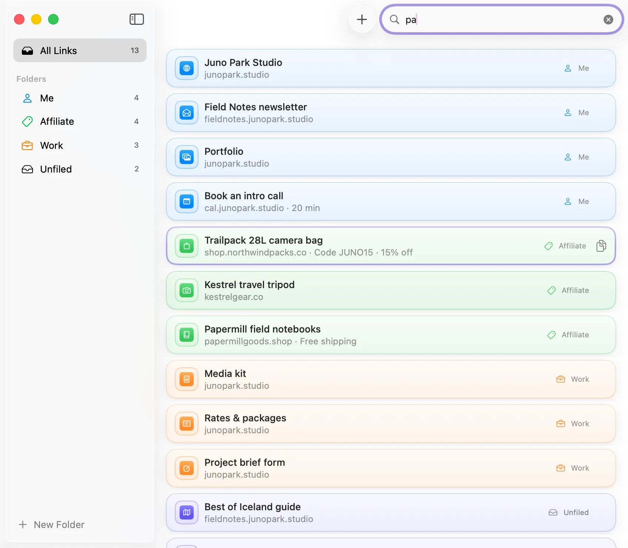Viewport: 628px width, 548px height.
Task: Click Work tag on Rates & packages row
Action: (572, 424)
